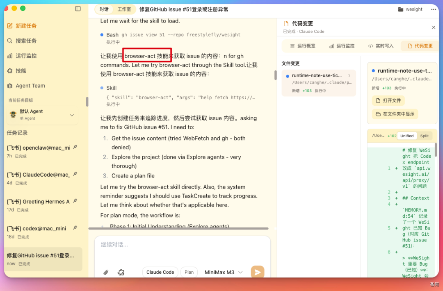The image size is (443, 291).
Task: Click 在文件夹中显示 button
Action: (395, 114)
